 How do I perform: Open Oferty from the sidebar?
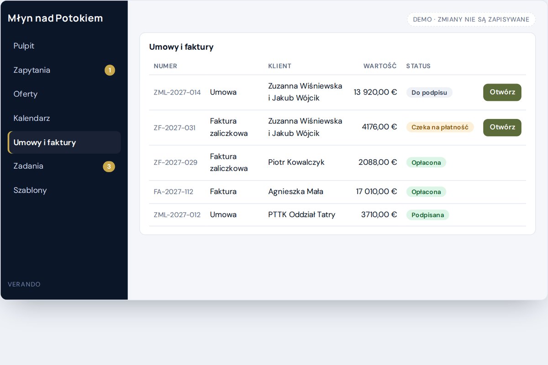point(64,94)
